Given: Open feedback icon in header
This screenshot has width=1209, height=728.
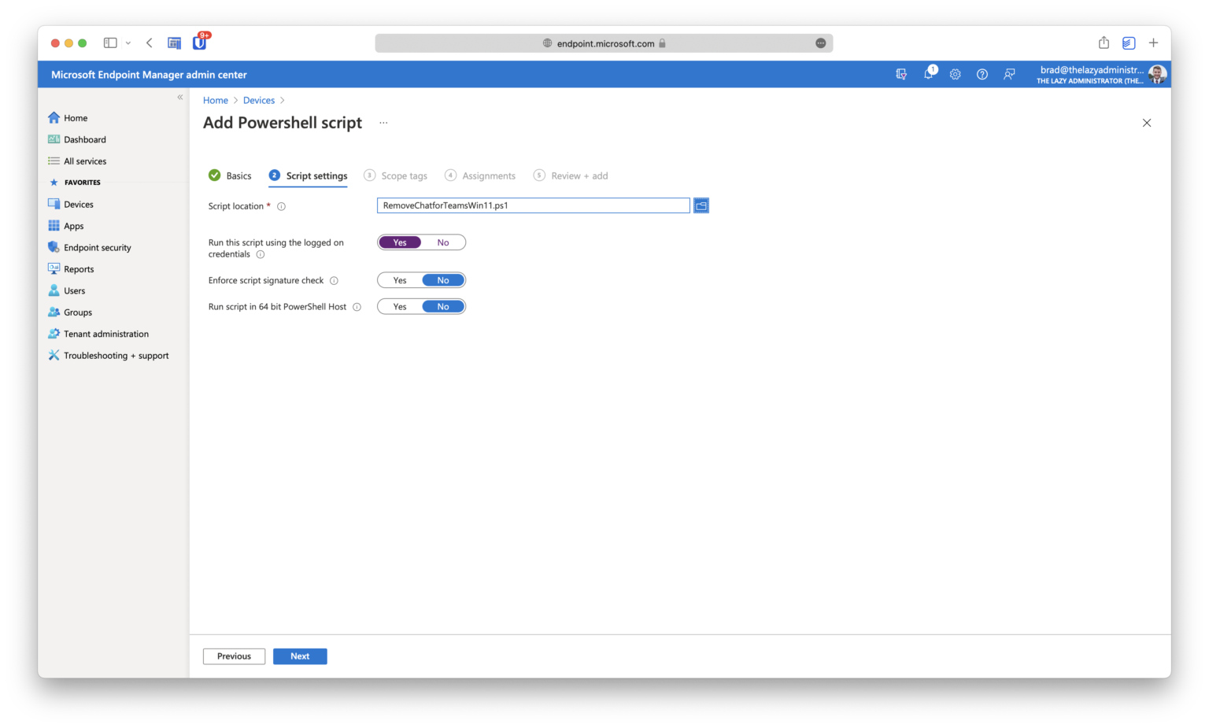Looking at the screenshot, I should [x=1009, y=74].
